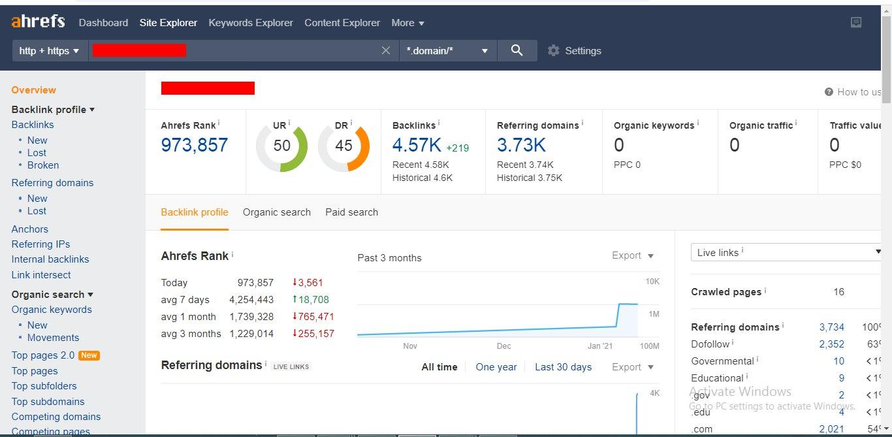Viewport: 892px width, 437px height.
Task: Open the *.domain/* mode dropdown
Action: coord(448,50)
